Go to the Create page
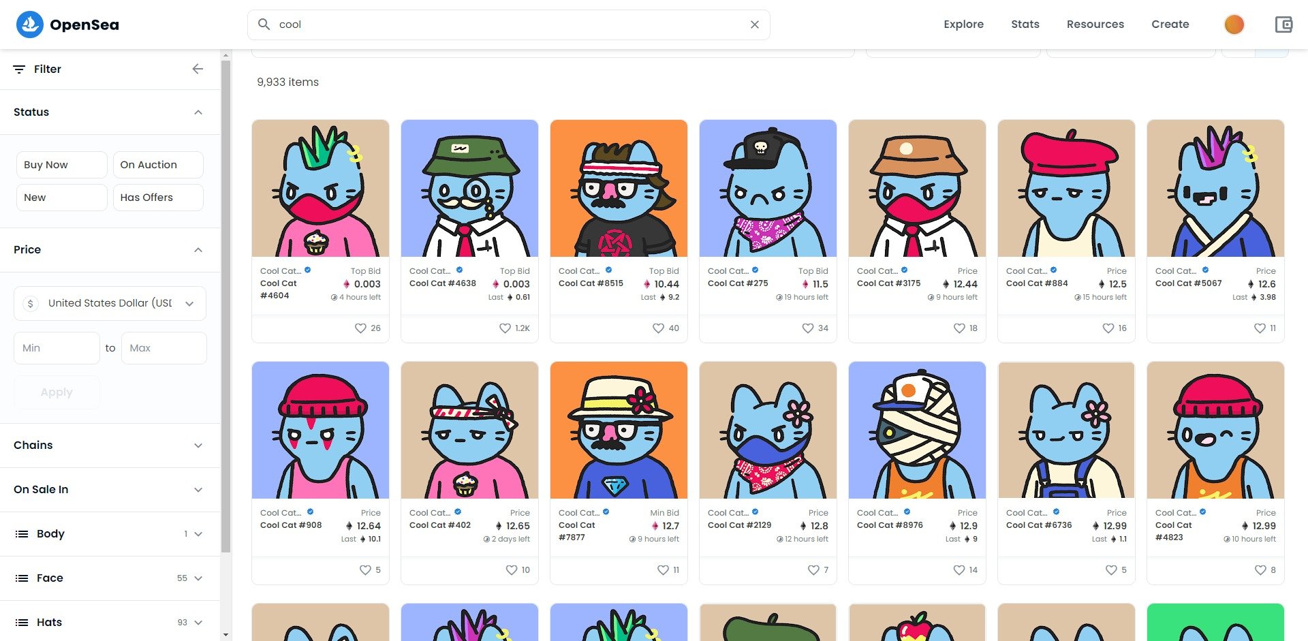Screen dimensions: 1308x641 tap(1170, 25)
